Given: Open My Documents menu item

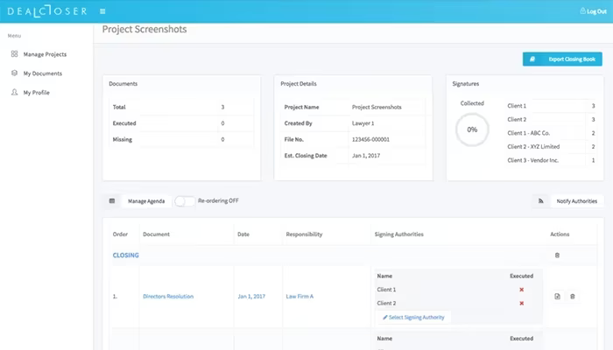Looking at the screenshot, I should click(43, 73).
